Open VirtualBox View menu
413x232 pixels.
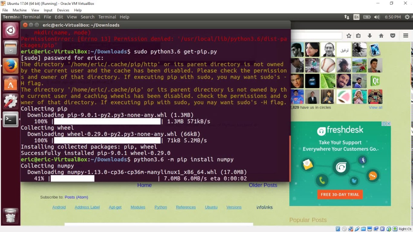click(x=35, y=10)
